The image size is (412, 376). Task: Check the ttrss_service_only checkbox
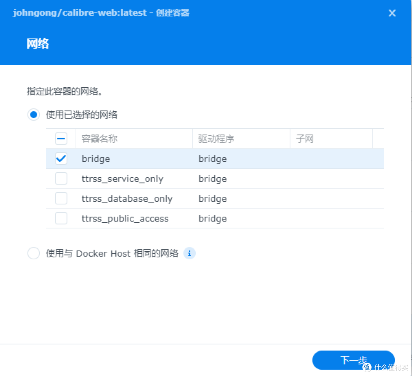click(x=61, y=178)
